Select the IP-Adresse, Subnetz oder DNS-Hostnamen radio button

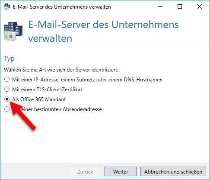coord(7,79)
